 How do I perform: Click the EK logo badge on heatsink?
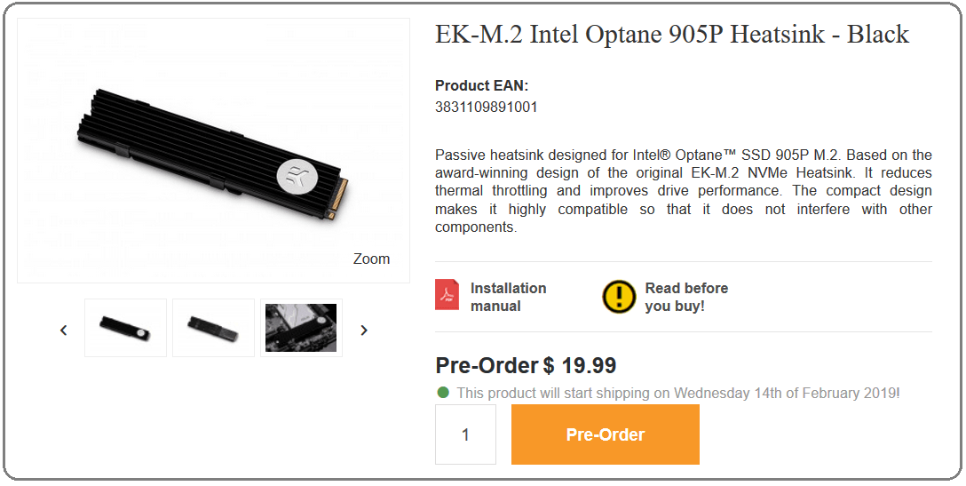(x=297, y=174)
